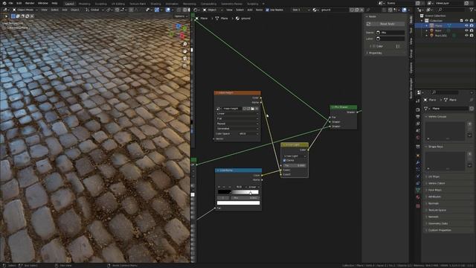The image size is (476, 268).
Task: Click the blue Z axis on navigation gizmo
Action: [x=178, y=26]
